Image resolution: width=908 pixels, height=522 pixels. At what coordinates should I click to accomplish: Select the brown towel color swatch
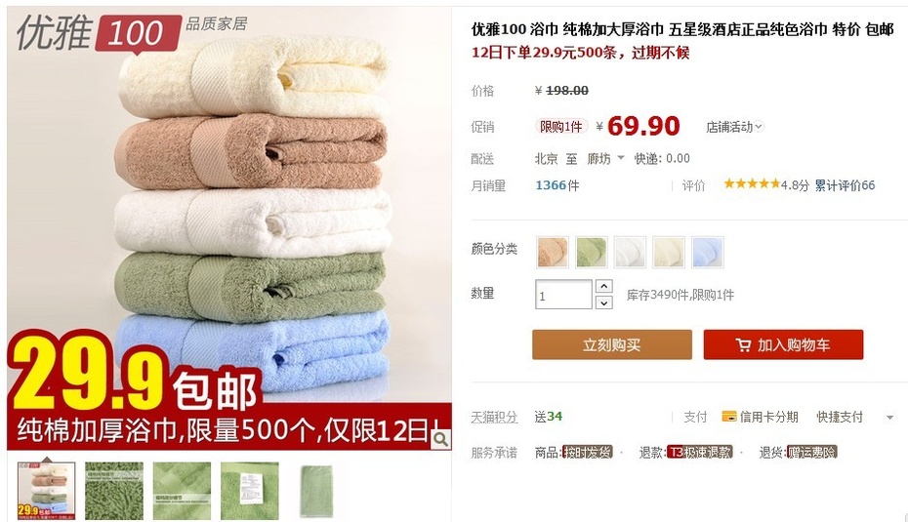pos(553,253)
